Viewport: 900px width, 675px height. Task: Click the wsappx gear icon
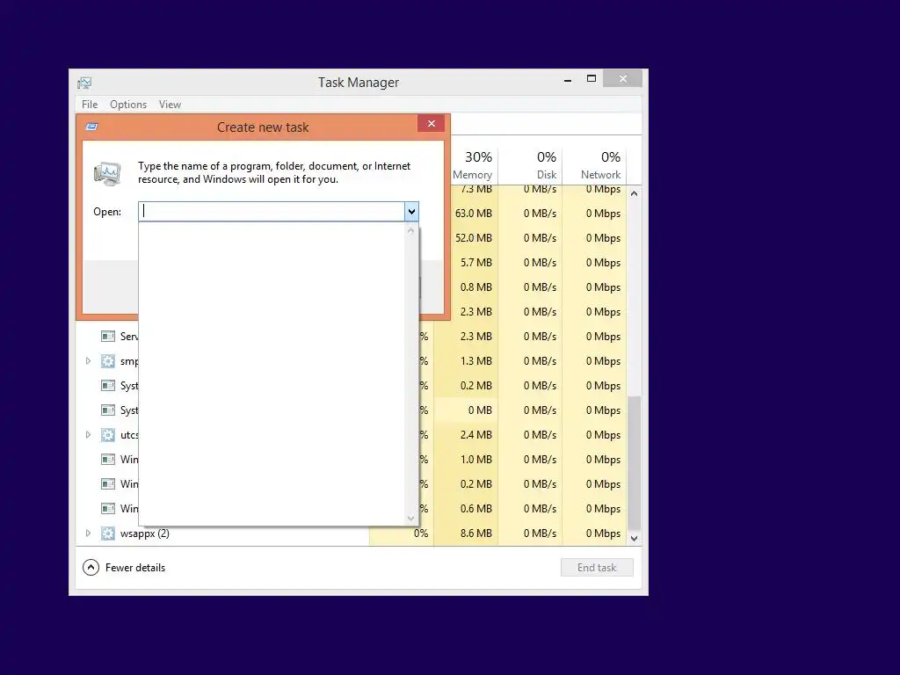point(108,533)
